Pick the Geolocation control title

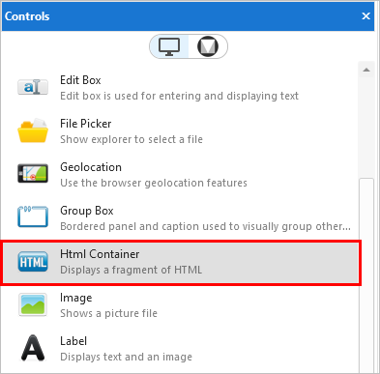[91, 167]
